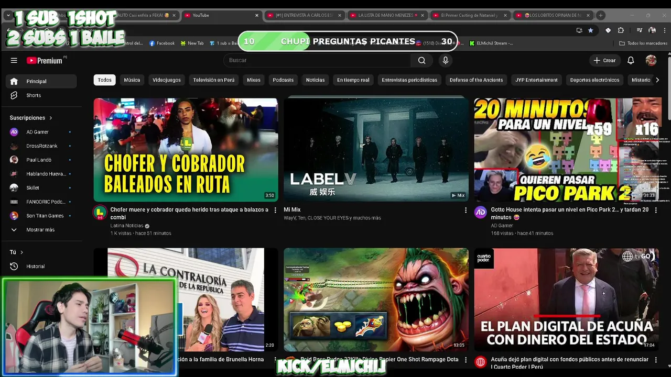
Task: Open Acuña dejó plan digital video title
Action: click(x=570, y=363)
